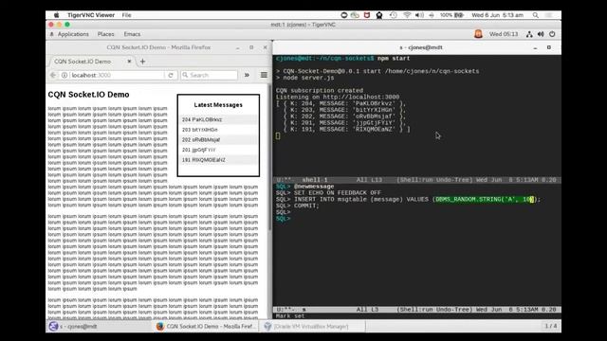Open the GNOME power menu icon

[552, 34]
